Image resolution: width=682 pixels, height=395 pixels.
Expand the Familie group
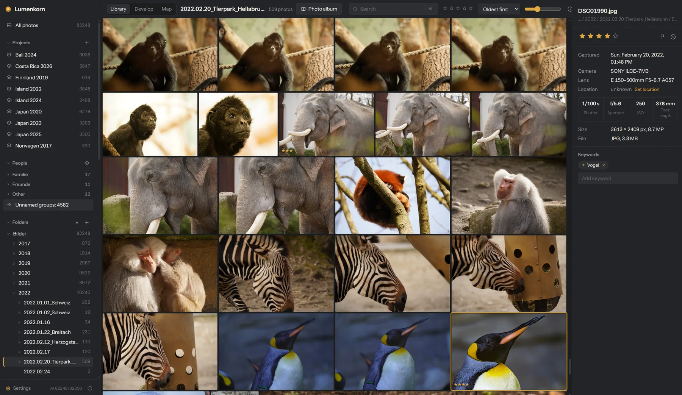click(x=8, y=175)
